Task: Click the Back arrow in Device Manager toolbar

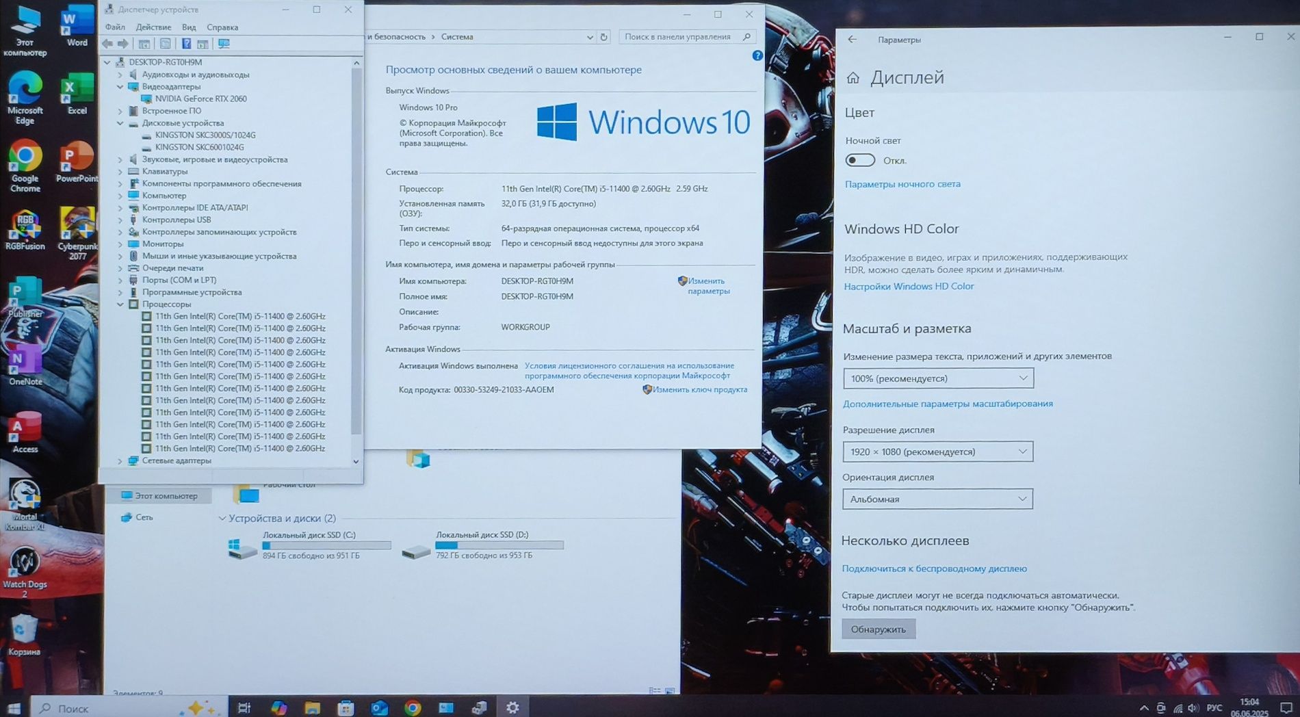Action: [108, 44]
